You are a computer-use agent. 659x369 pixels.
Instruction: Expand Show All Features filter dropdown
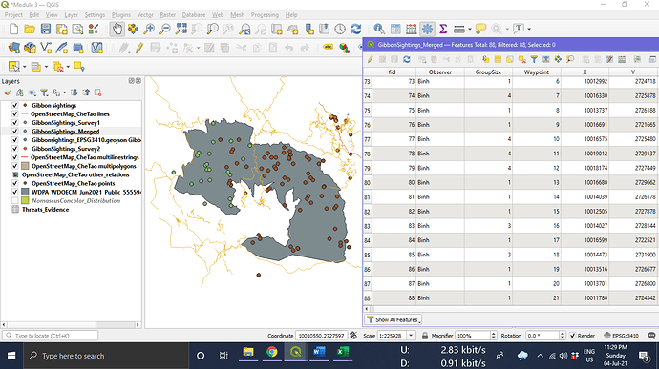point(393,319)
